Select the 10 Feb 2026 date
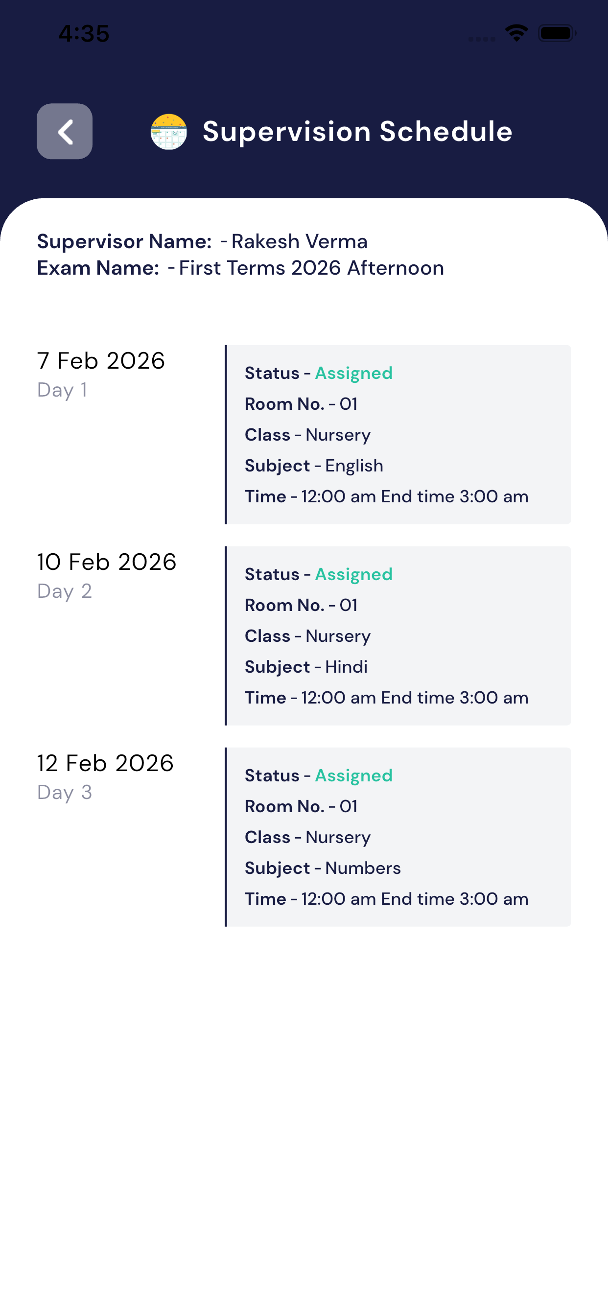608x1316 pixels. (x=107, y=562)
